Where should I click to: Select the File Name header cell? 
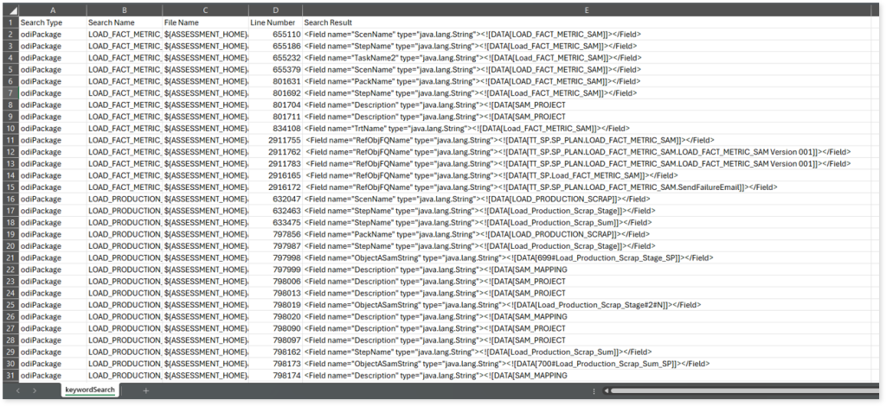(205, 22)
